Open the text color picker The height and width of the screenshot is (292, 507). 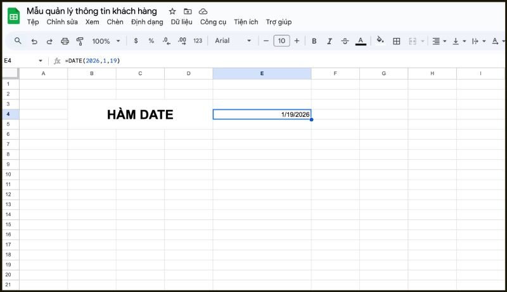point(361,41)
